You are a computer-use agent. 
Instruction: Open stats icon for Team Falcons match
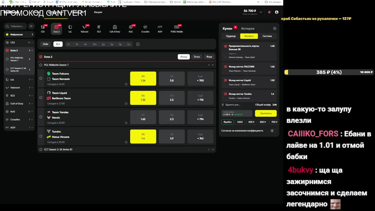126,84
